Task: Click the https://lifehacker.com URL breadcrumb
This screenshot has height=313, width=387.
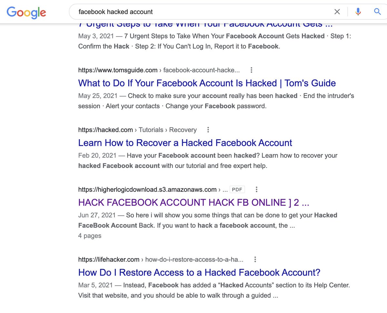Action: tap(161, 259)
